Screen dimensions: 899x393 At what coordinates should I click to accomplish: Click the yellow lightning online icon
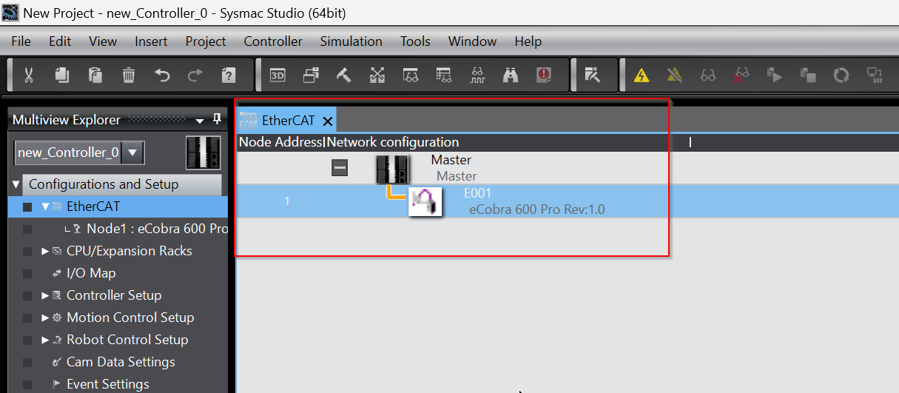tap(642, 75)
